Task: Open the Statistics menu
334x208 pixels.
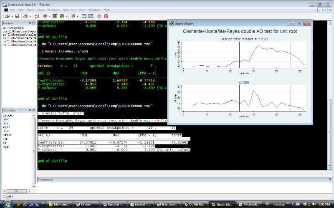Action: (x=69, y=10)
